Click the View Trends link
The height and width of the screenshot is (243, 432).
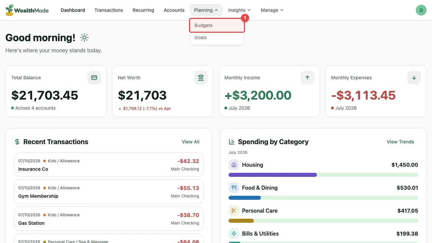point(400,142)
